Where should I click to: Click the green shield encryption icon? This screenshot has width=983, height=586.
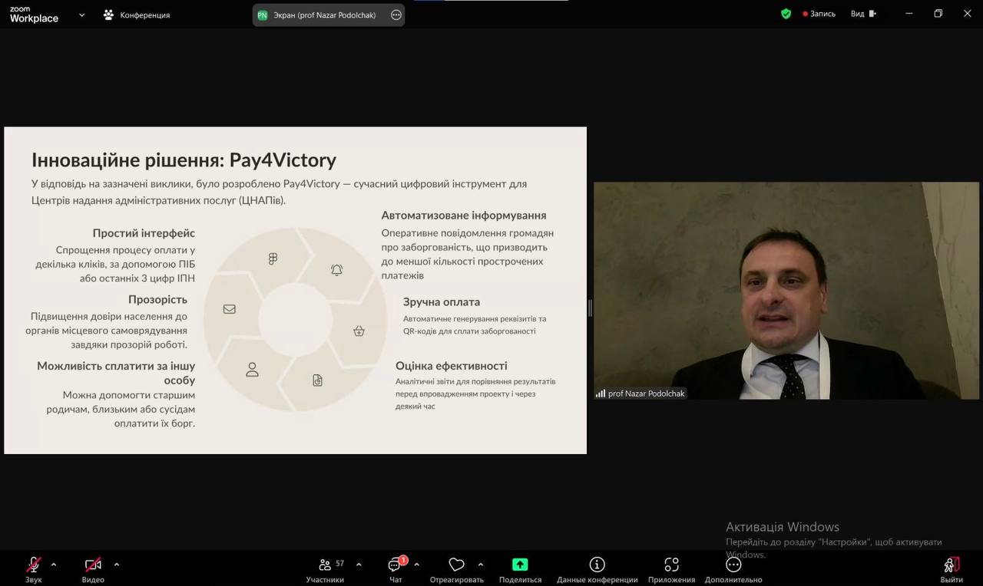[x=786, y=14]
